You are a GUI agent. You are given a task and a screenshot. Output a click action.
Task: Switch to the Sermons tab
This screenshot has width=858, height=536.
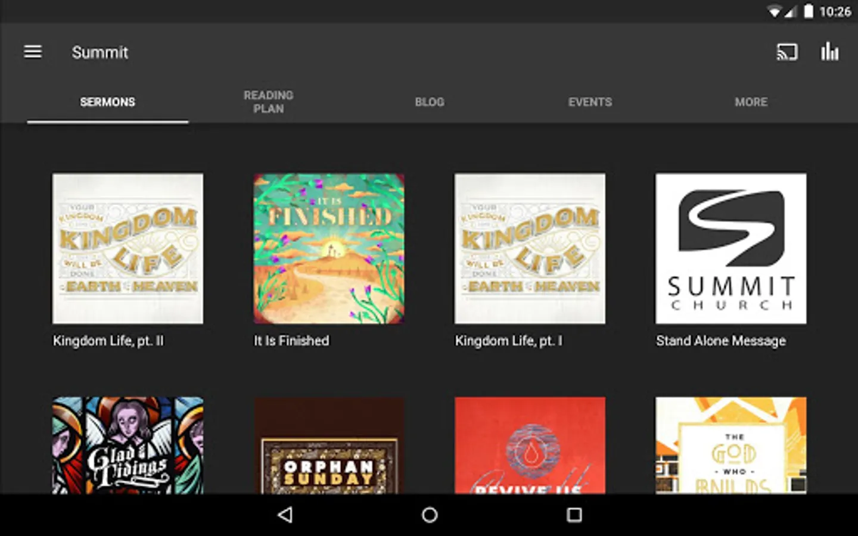pos(108,102)
